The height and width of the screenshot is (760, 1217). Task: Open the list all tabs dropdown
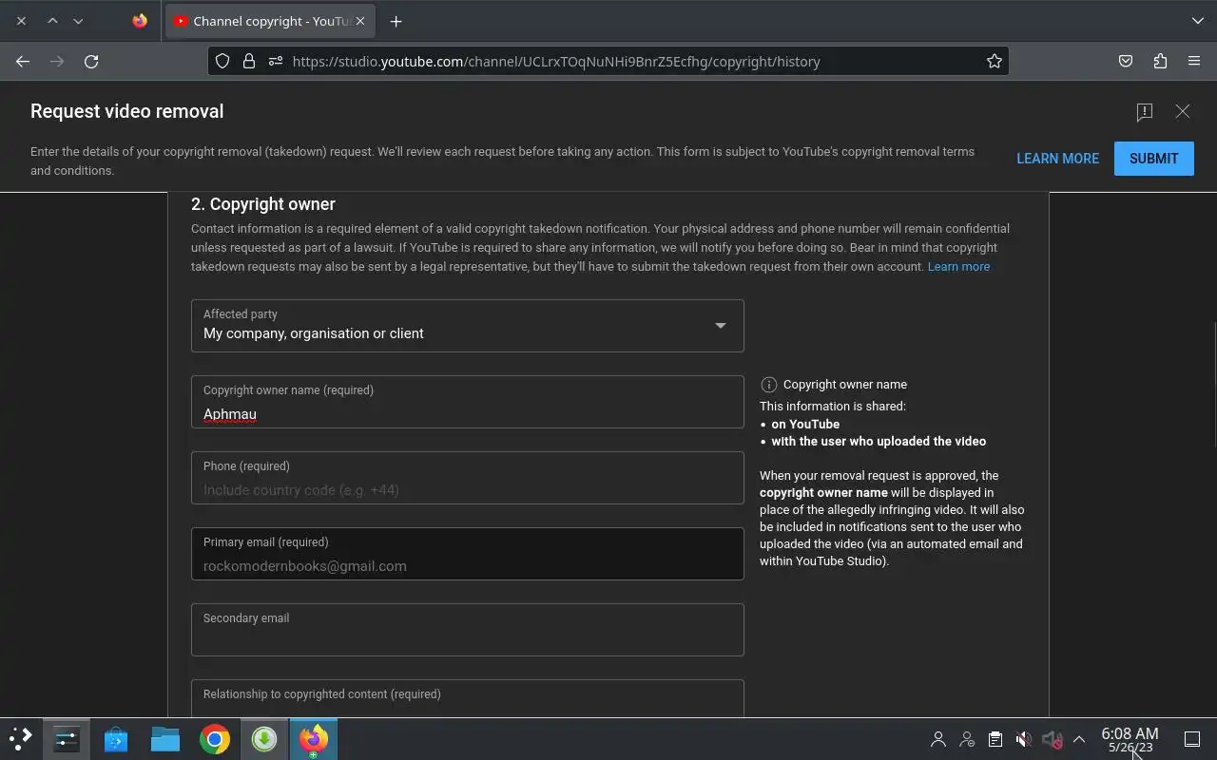(x=1197, y=21)
